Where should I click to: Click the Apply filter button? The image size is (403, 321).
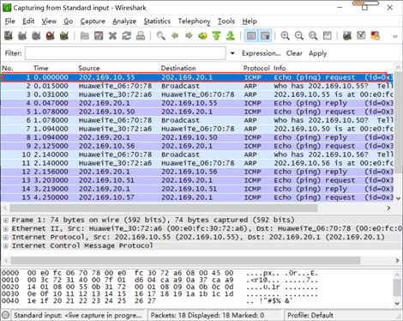pyautogui.click(x=317, y=53)
